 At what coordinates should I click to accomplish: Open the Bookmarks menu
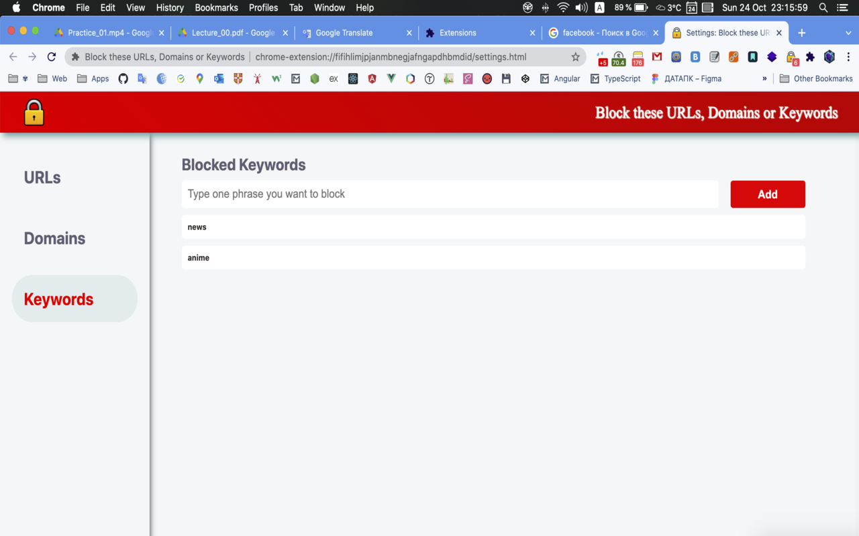[216, 7]
